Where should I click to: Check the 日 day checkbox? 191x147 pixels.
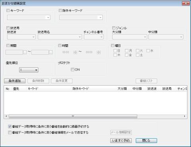[x=115, y=51]
